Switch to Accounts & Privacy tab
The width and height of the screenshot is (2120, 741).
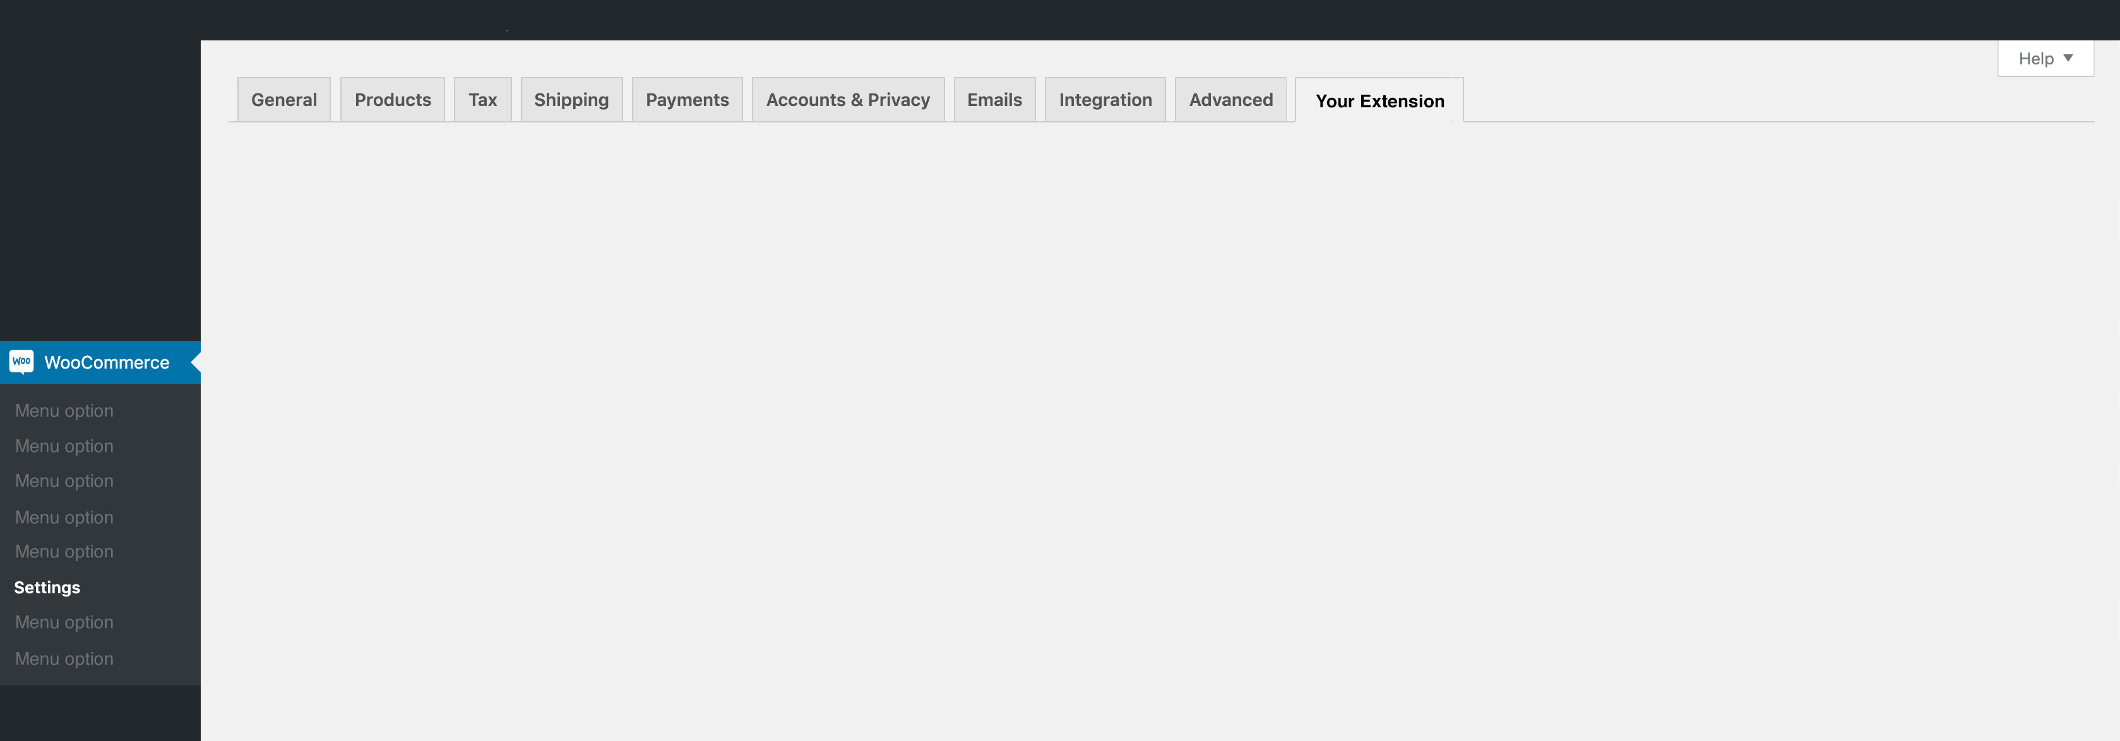tap(848, 100)
